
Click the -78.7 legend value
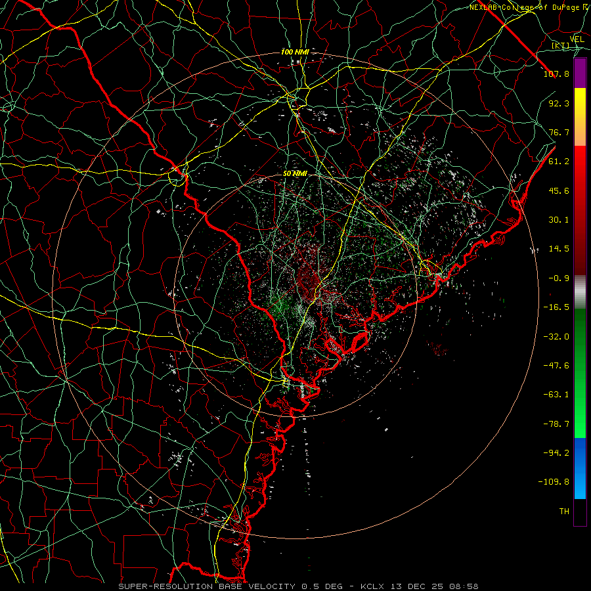tap(556, 424)
